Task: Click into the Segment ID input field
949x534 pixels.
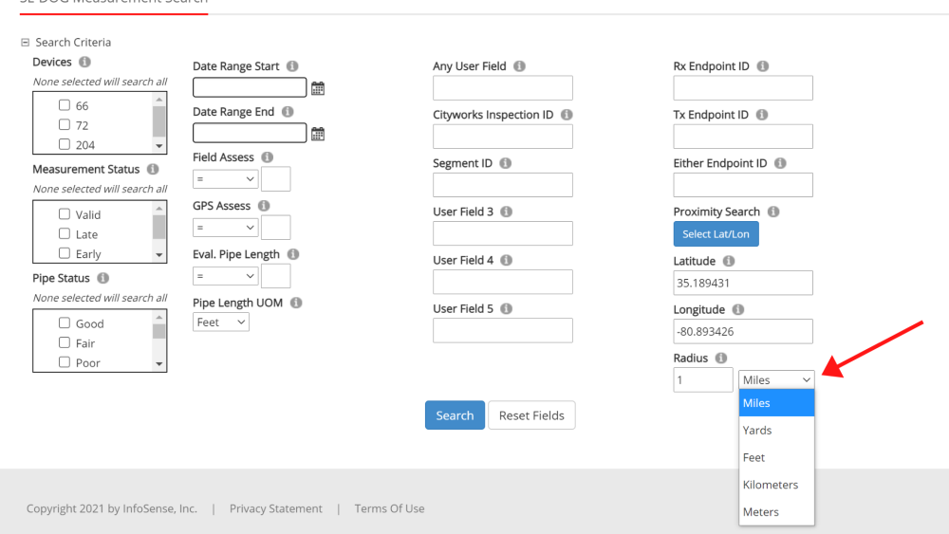Action: (503, 185)
